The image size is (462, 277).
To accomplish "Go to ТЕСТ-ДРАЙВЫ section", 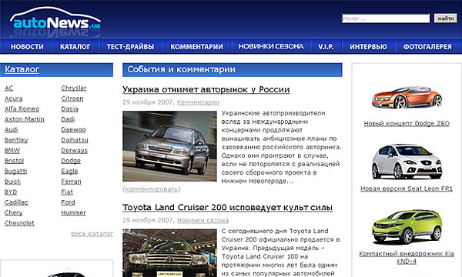I will [130, 46].
